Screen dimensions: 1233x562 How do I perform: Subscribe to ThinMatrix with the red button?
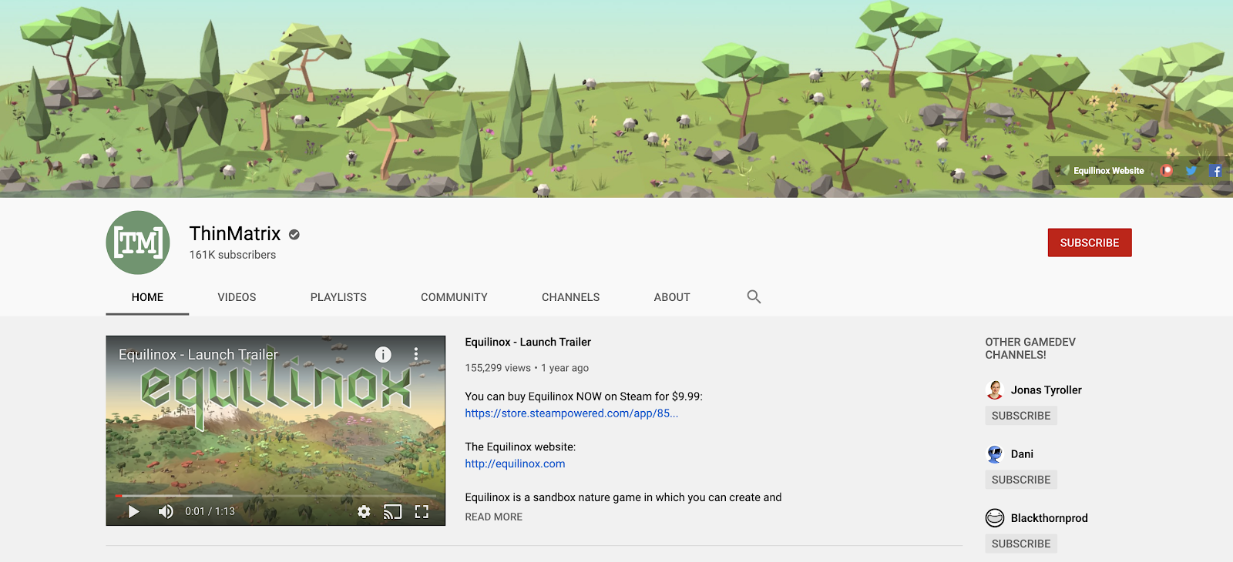(x=1090, y=243)
